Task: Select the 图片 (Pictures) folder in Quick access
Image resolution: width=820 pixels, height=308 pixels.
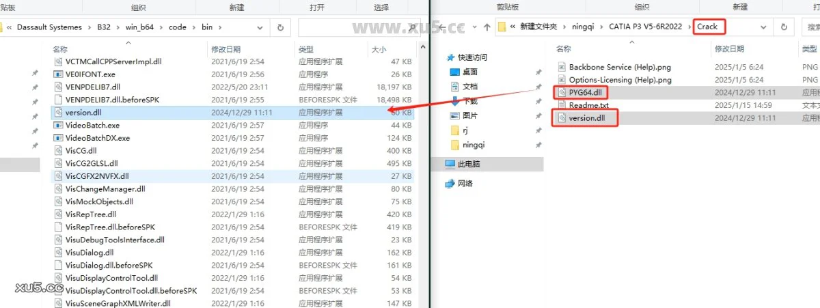Action: (x=469, y=115)
